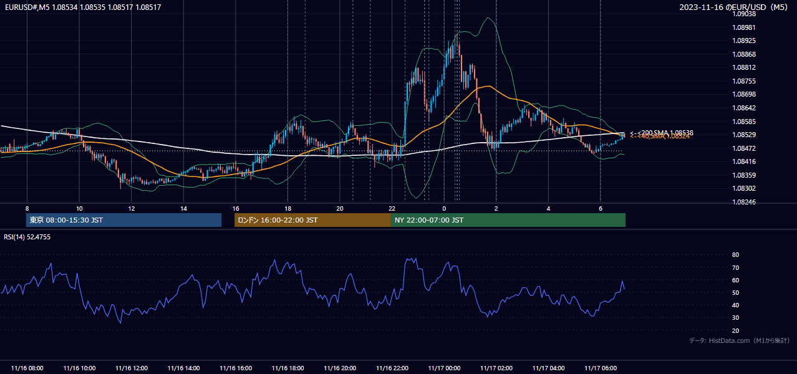
Task: Select the ロンドン 16:00-22:00 JST session bar
Action: (x=312, y=220)
